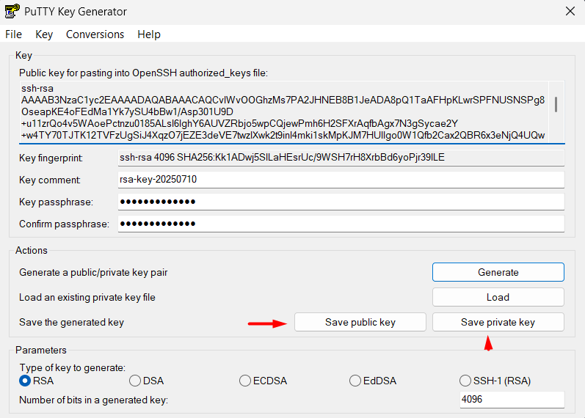Viewport: 585px width, 418px height.
Task: Click the Load button
Action: [498, 297]
